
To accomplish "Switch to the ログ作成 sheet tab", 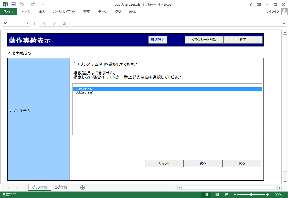I will pyautogui.click(x=61, y=188).
